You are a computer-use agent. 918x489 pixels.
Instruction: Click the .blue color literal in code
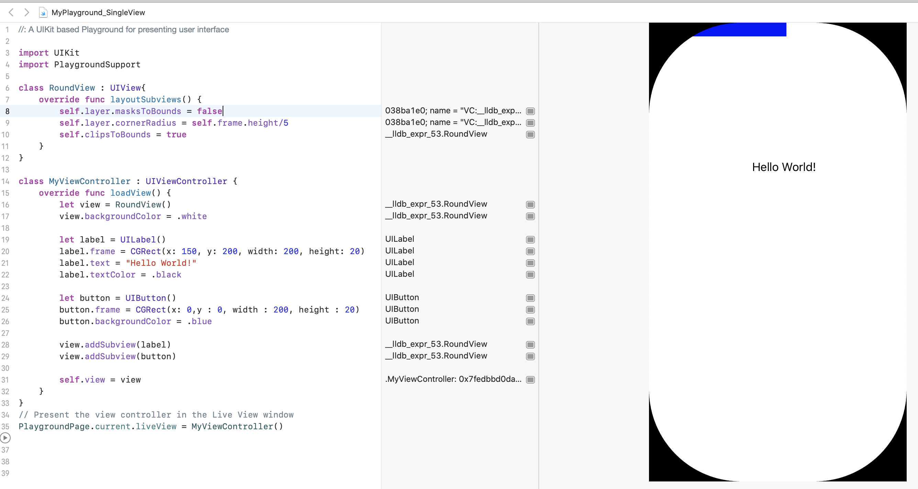pos(200,321)
